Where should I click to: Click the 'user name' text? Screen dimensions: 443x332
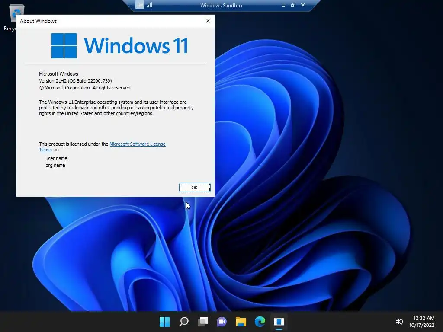point(56,158)
